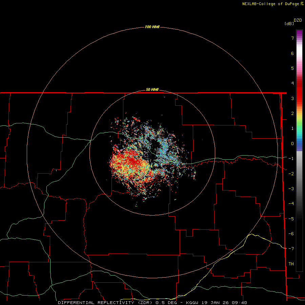Click the KGGW radar site identifier

click(x=192, y=303)
